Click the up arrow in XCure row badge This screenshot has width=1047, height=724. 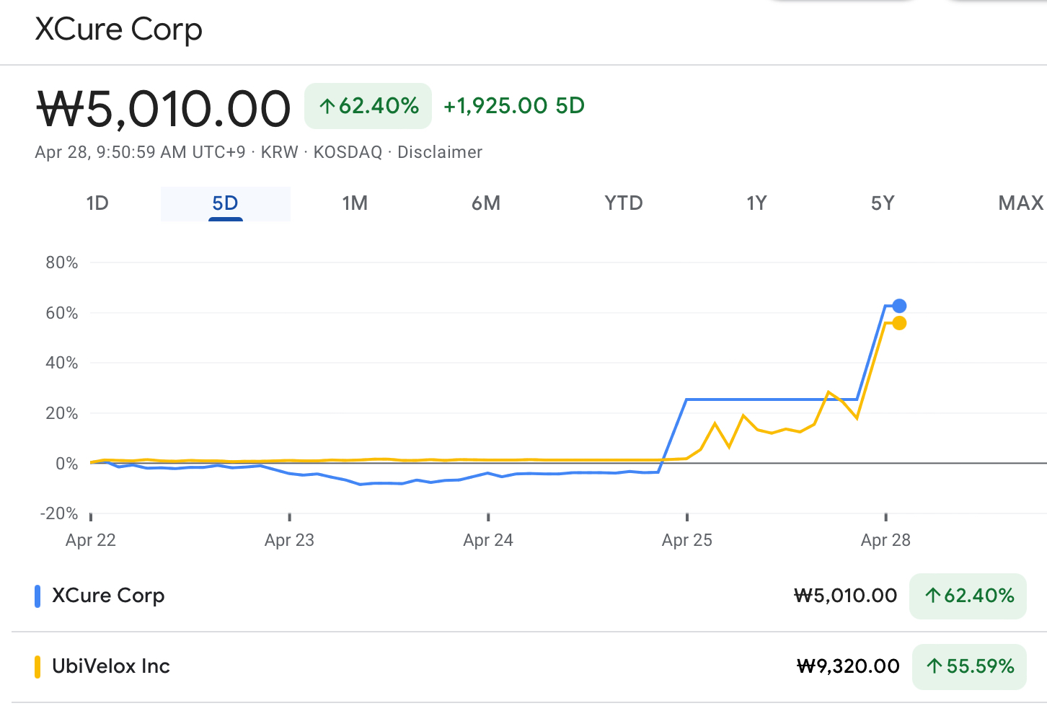pyautogui.click(x=933, y=596)
